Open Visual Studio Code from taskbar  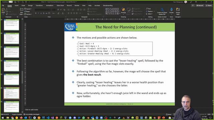click(x=48, y=118)
